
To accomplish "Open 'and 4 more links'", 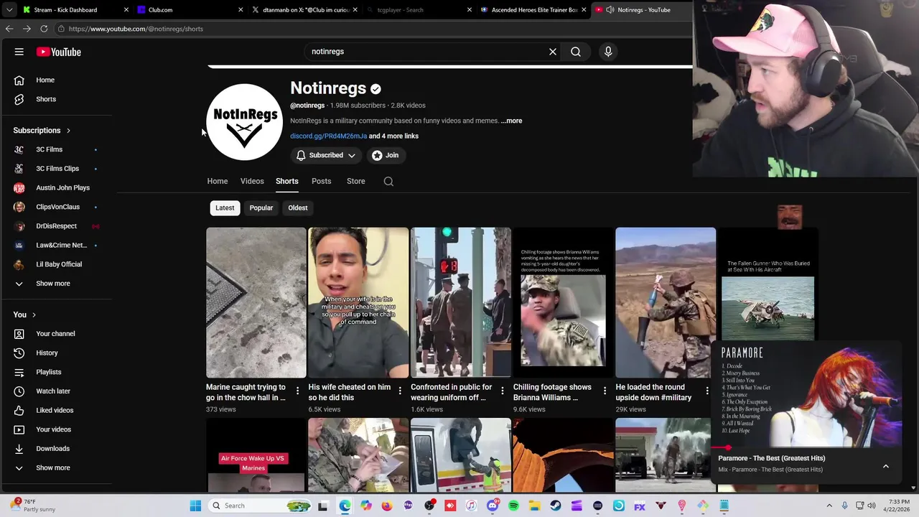I will [393, 136].
